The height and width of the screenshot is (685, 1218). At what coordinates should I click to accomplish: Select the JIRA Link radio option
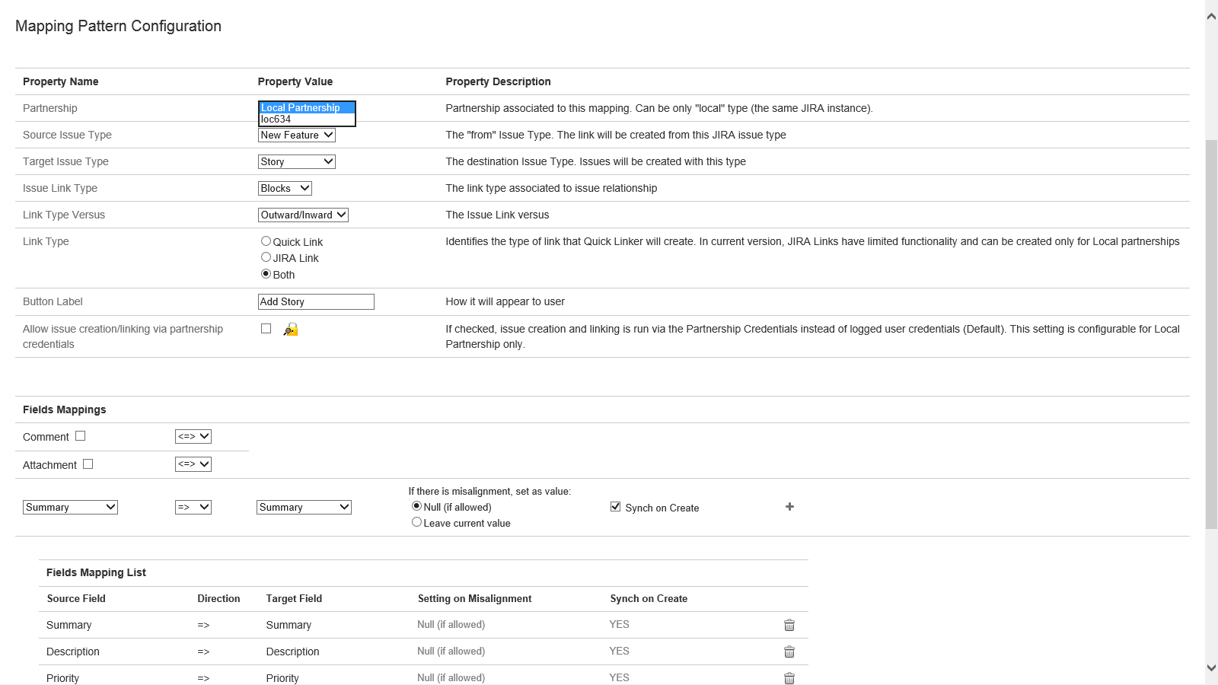coord(266,257)
